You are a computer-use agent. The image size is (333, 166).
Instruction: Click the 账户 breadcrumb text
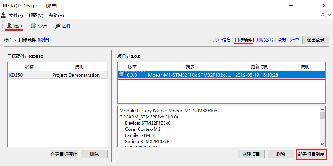[x=8, y=40]
